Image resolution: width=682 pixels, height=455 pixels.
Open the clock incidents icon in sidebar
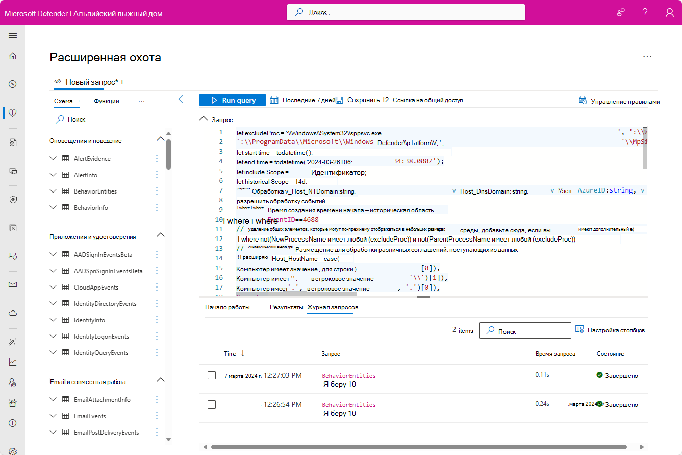coord(13,84)
